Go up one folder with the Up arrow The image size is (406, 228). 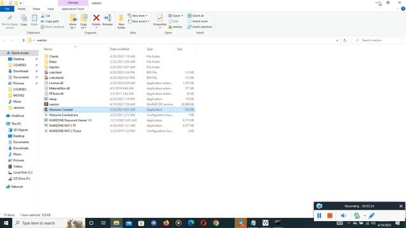click(23, 41)
